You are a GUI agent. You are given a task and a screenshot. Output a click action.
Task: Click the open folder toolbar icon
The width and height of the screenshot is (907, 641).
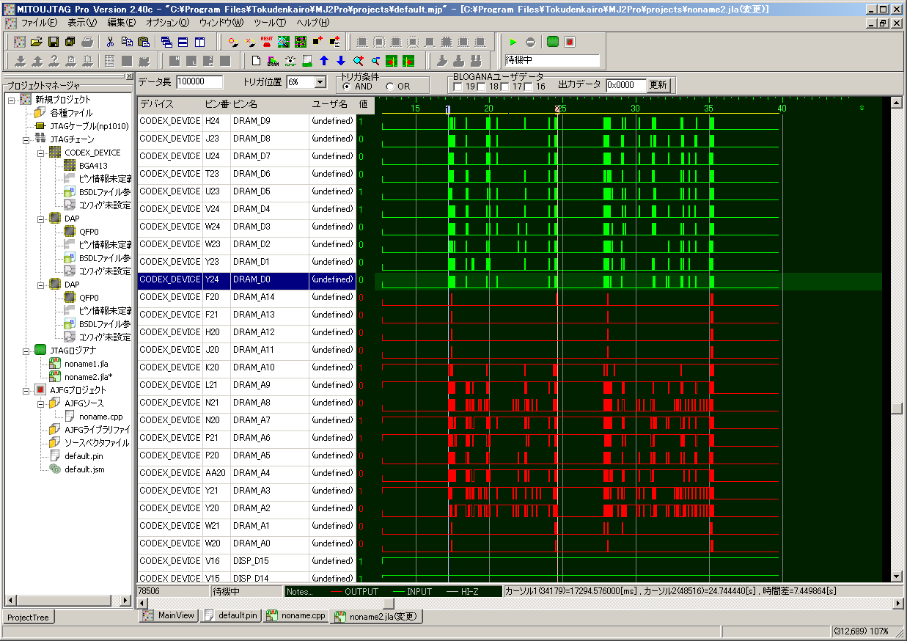[x=37, y=42]
